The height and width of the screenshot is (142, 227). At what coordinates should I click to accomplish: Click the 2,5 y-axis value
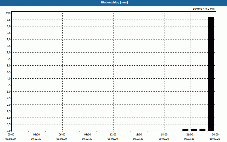click(9, 98)
